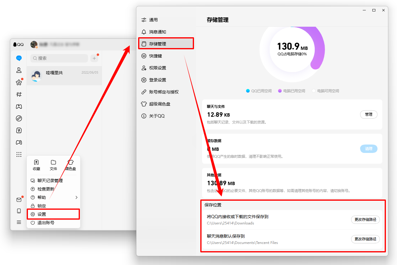Open the 登录设置 section
The image size is (397, 265).
pos(166,80)
